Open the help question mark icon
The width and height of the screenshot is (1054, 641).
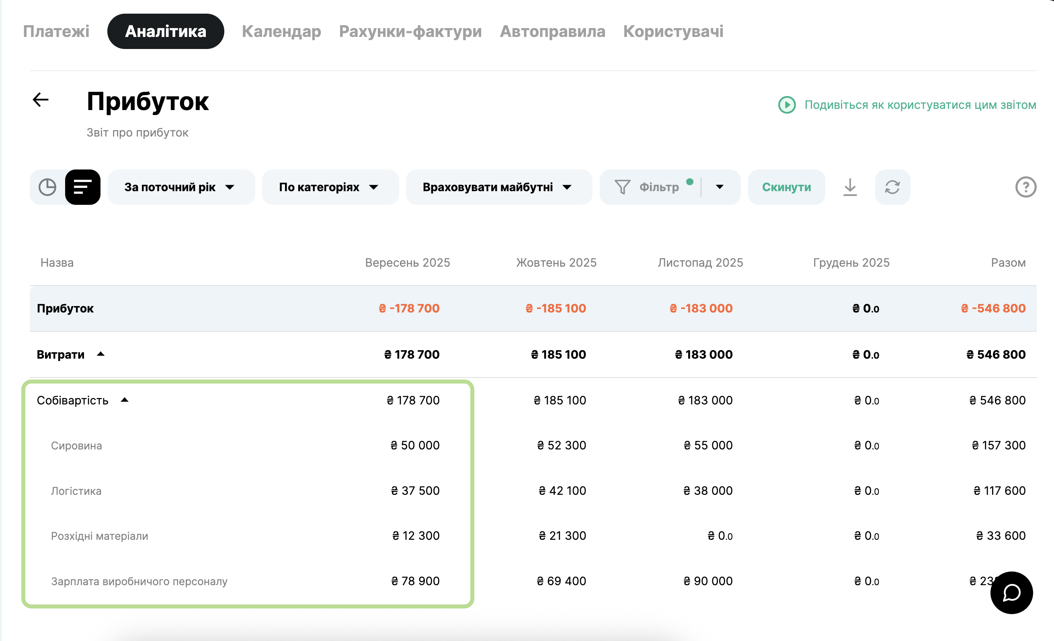1025,187
